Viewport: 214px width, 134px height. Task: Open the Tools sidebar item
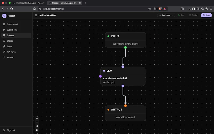[x=16, y=46]
